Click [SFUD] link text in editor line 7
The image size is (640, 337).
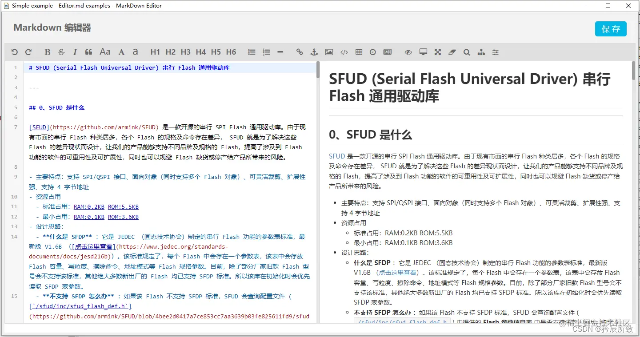click(39, 127)
